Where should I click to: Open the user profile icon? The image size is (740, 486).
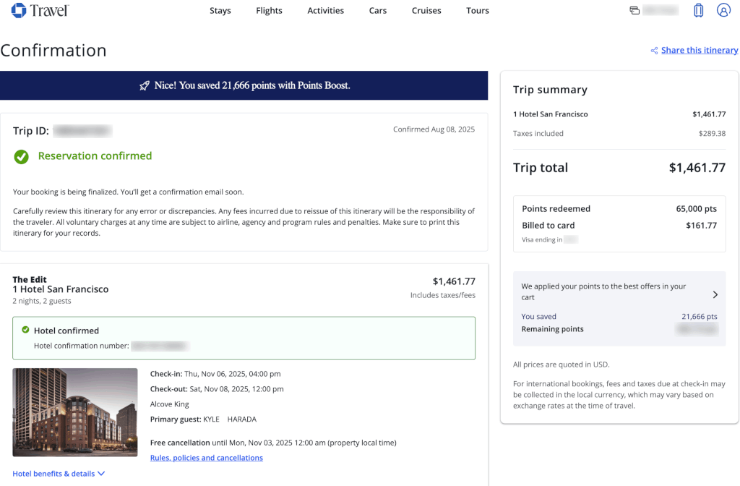pyautogui.click(x=723, y=10)
